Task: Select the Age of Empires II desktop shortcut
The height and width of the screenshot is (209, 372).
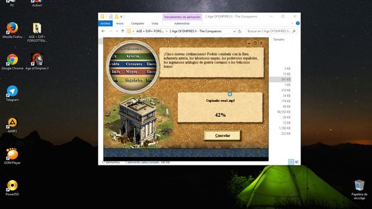Action: (37, 62)
